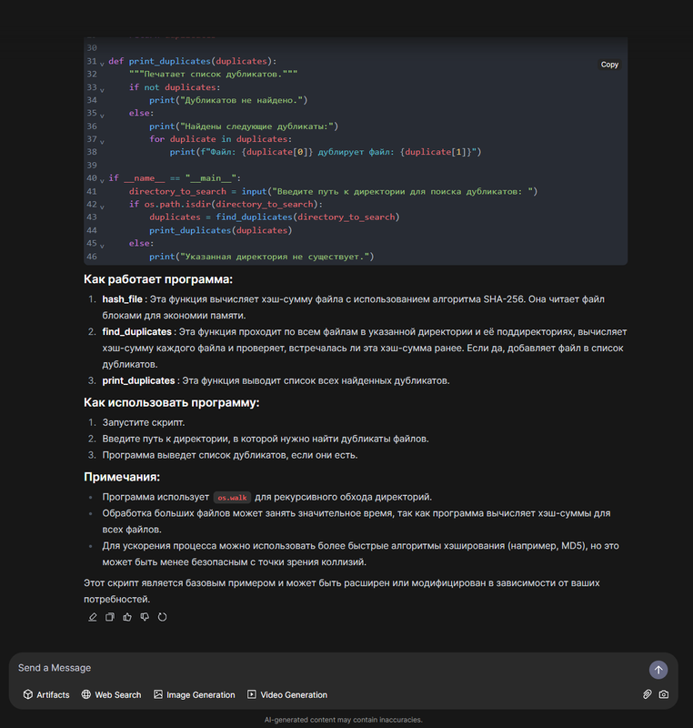Click the step 'Запустите скрипт.'

(x=144, y=422)
